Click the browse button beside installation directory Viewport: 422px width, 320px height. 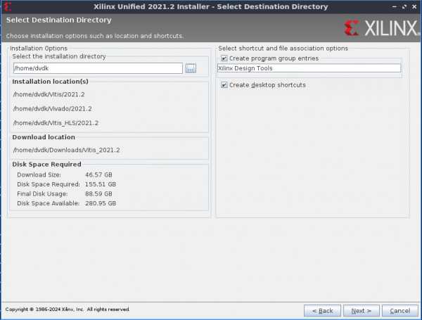click(191, 68)
